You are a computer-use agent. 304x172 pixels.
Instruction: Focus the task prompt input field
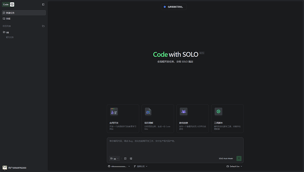175,146
